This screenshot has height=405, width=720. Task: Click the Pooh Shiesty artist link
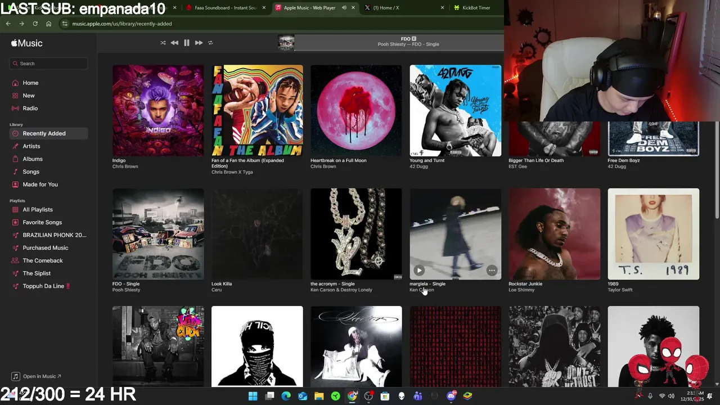point(126,290)
